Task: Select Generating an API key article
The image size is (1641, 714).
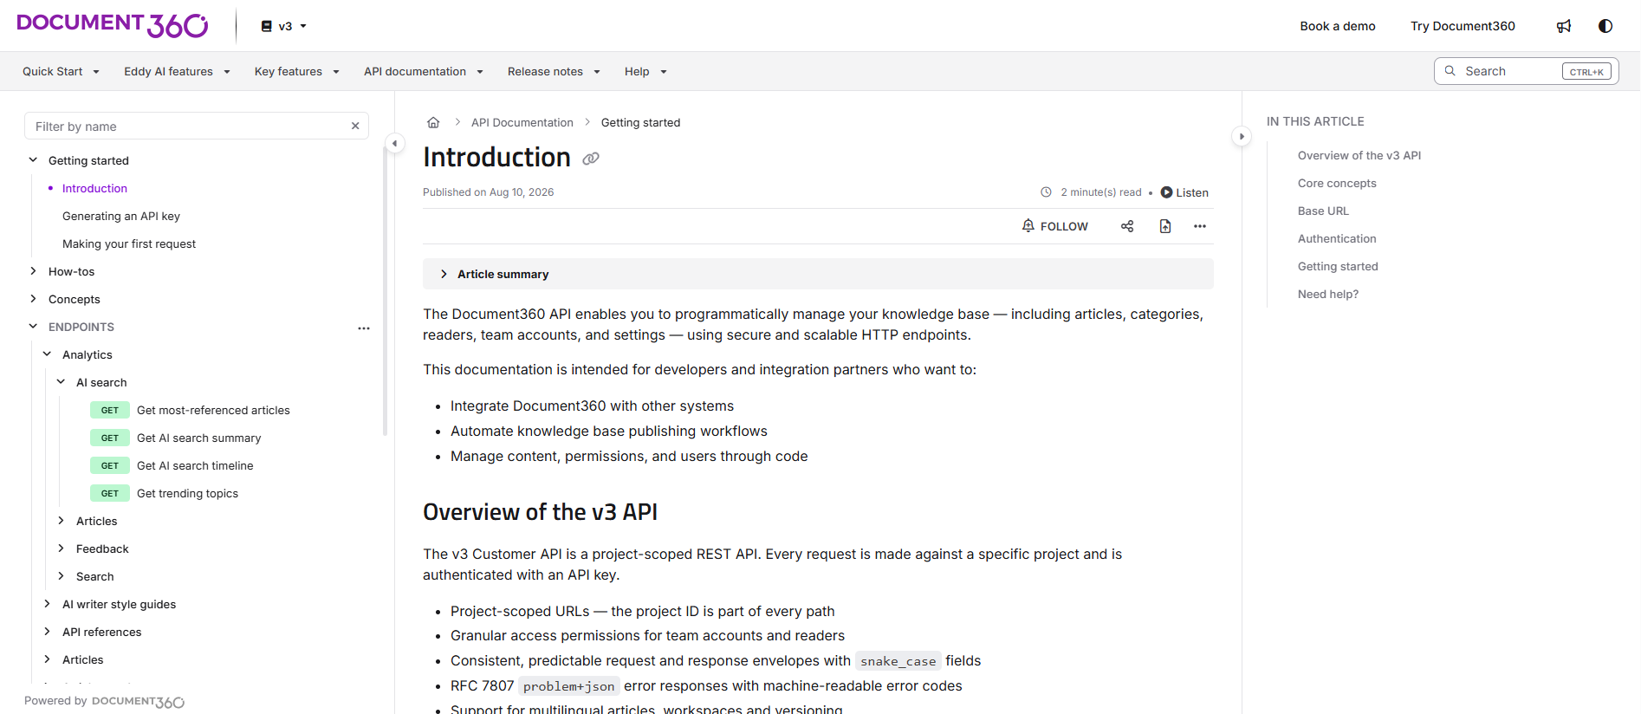Action: (121, 217)
